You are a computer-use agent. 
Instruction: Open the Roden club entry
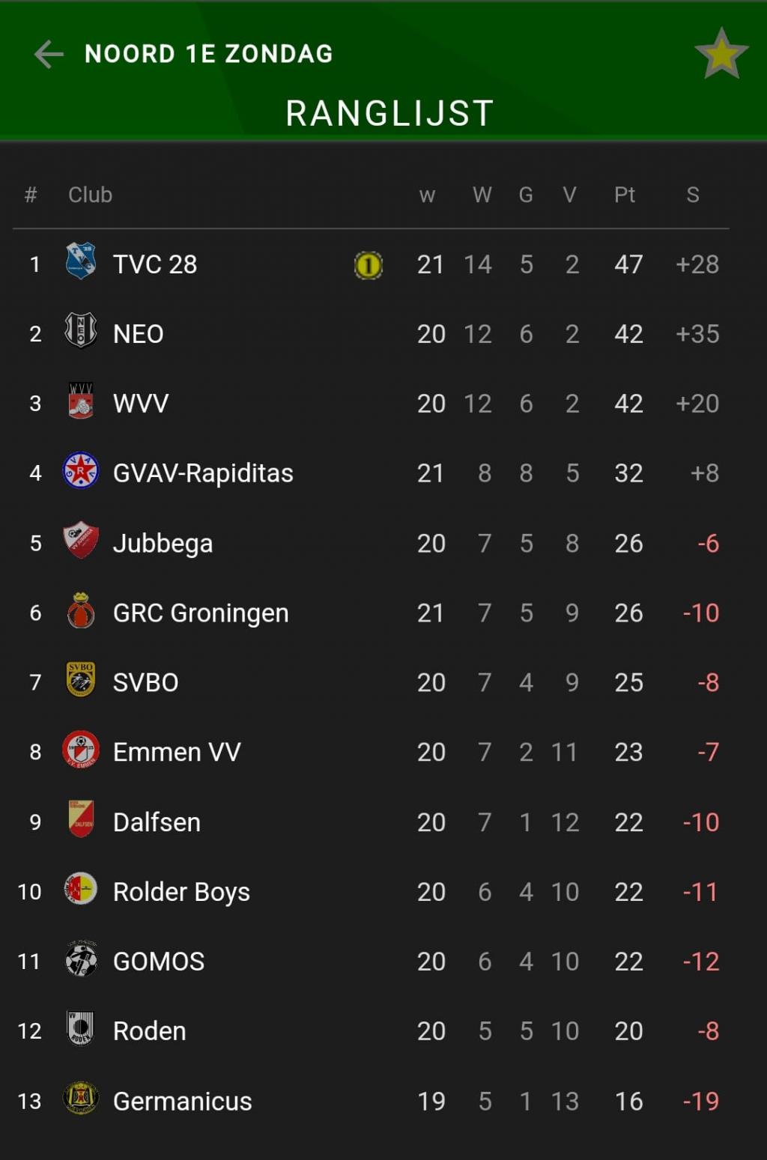(371, 1031)
